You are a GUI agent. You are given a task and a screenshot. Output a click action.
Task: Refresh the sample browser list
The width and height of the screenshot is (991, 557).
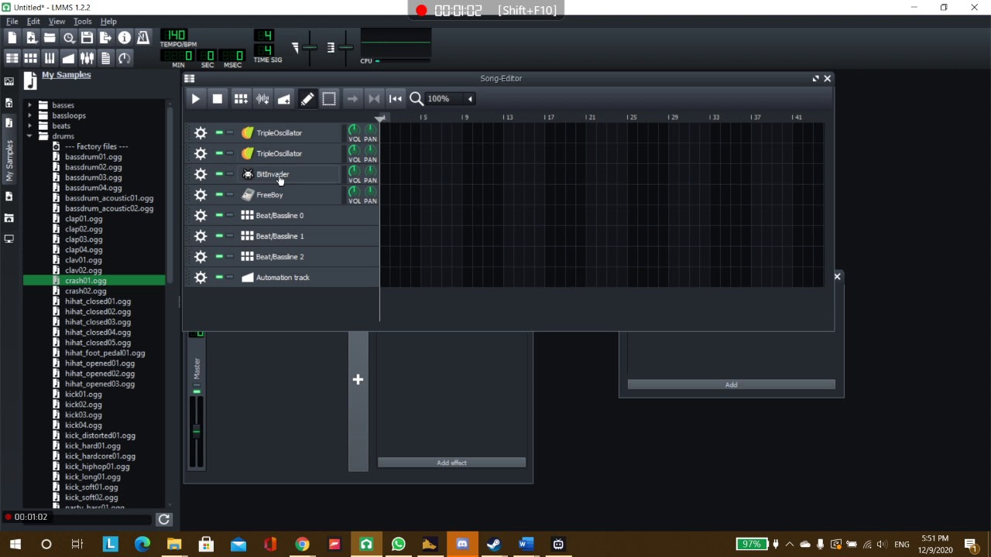164,520
